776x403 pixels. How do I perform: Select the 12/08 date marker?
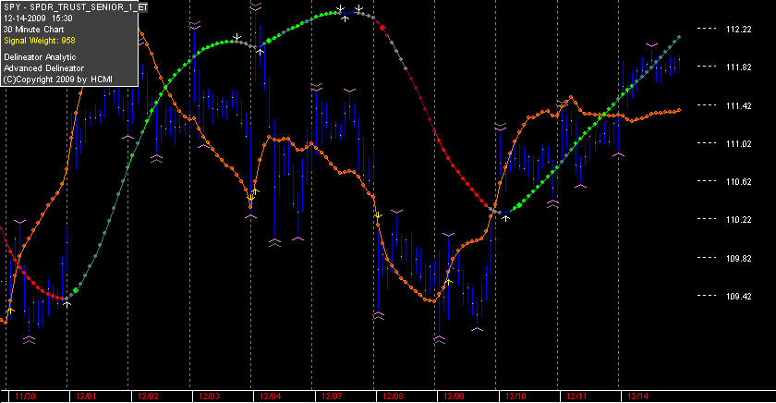click(x=393, y=397)
